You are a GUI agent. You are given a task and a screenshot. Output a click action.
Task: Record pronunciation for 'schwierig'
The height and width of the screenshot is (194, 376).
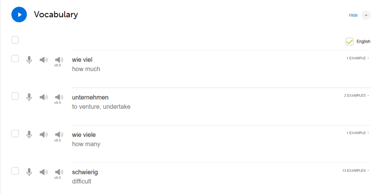[29, 172]
